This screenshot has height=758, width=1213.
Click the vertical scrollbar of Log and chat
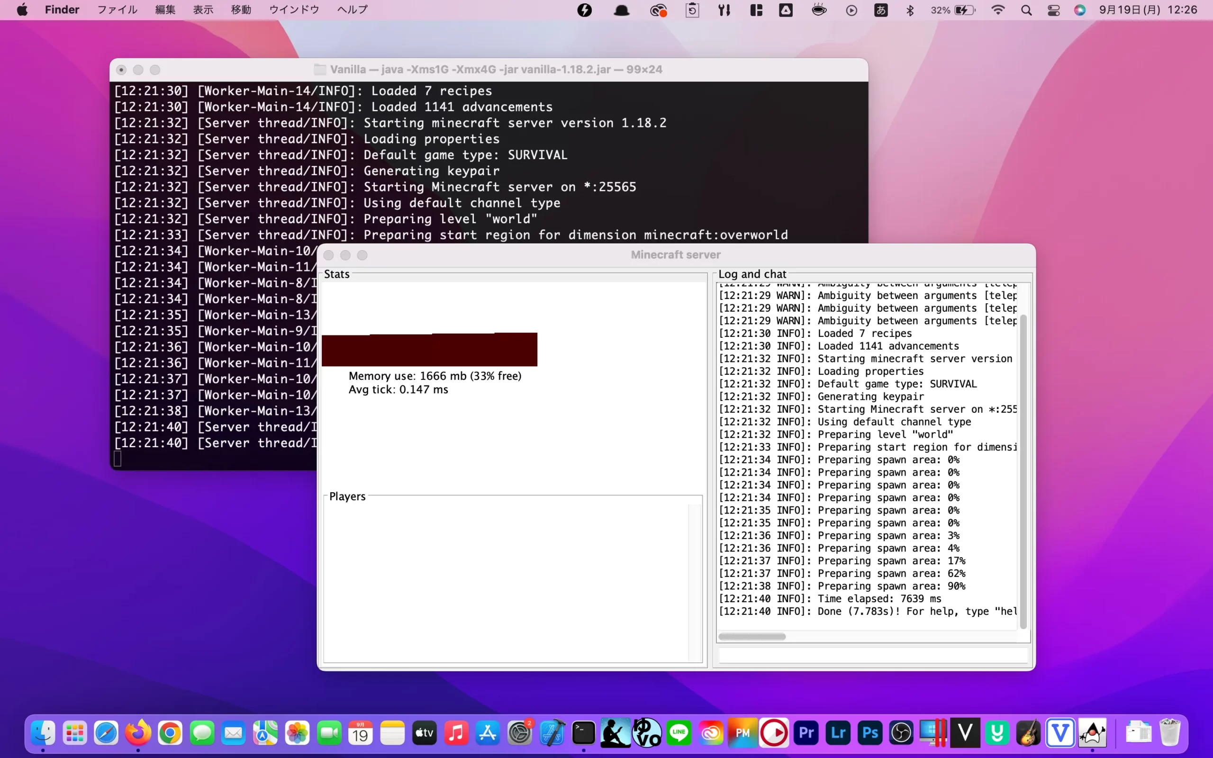[x=1023, y=471]
